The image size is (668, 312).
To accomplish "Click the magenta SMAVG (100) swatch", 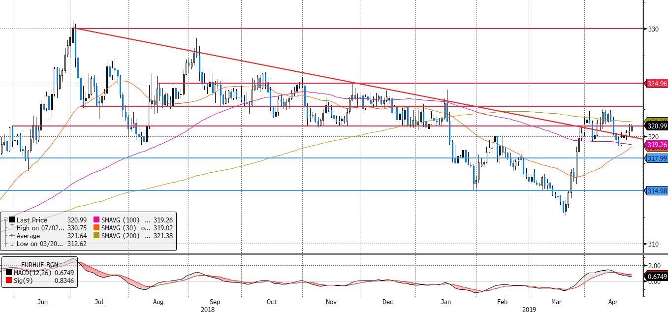I will click(x=95, y=220).
